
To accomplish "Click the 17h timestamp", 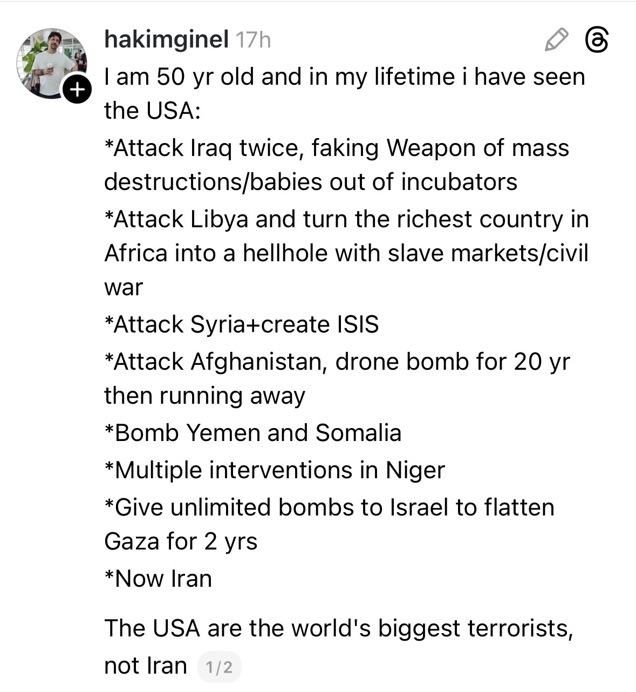I will (x=254, y=40).
